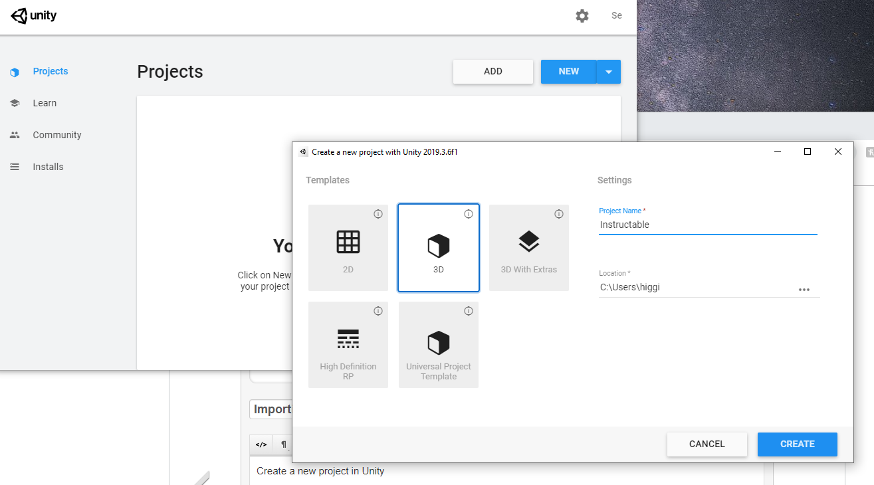Open the Projects section in sidebar
This screenshot has width=874, height=485.
51,71
